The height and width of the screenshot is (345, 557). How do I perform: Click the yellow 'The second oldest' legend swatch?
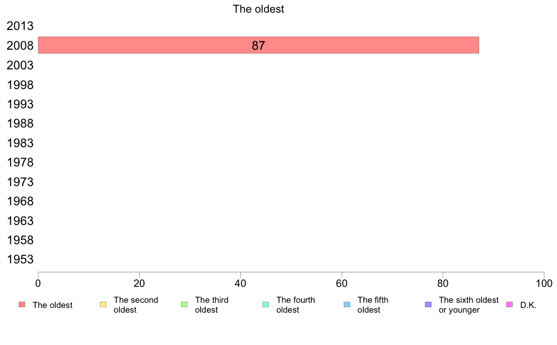[x=103, y=305]
